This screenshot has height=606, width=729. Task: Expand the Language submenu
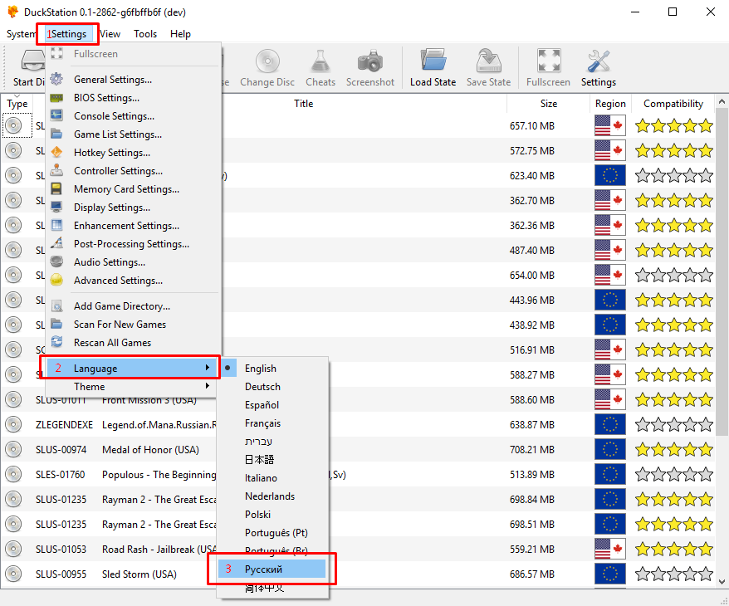pos(131,368)
